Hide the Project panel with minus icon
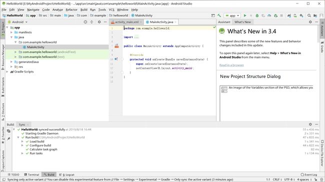This screenshot has width=325, height=182. [105, 22]
